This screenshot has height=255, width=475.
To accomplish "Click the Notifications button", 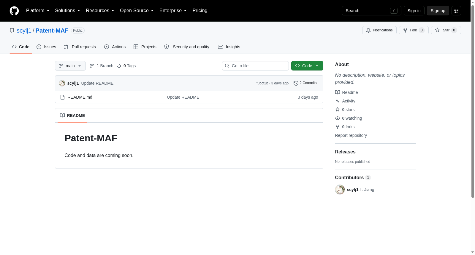I will (379, 30).
